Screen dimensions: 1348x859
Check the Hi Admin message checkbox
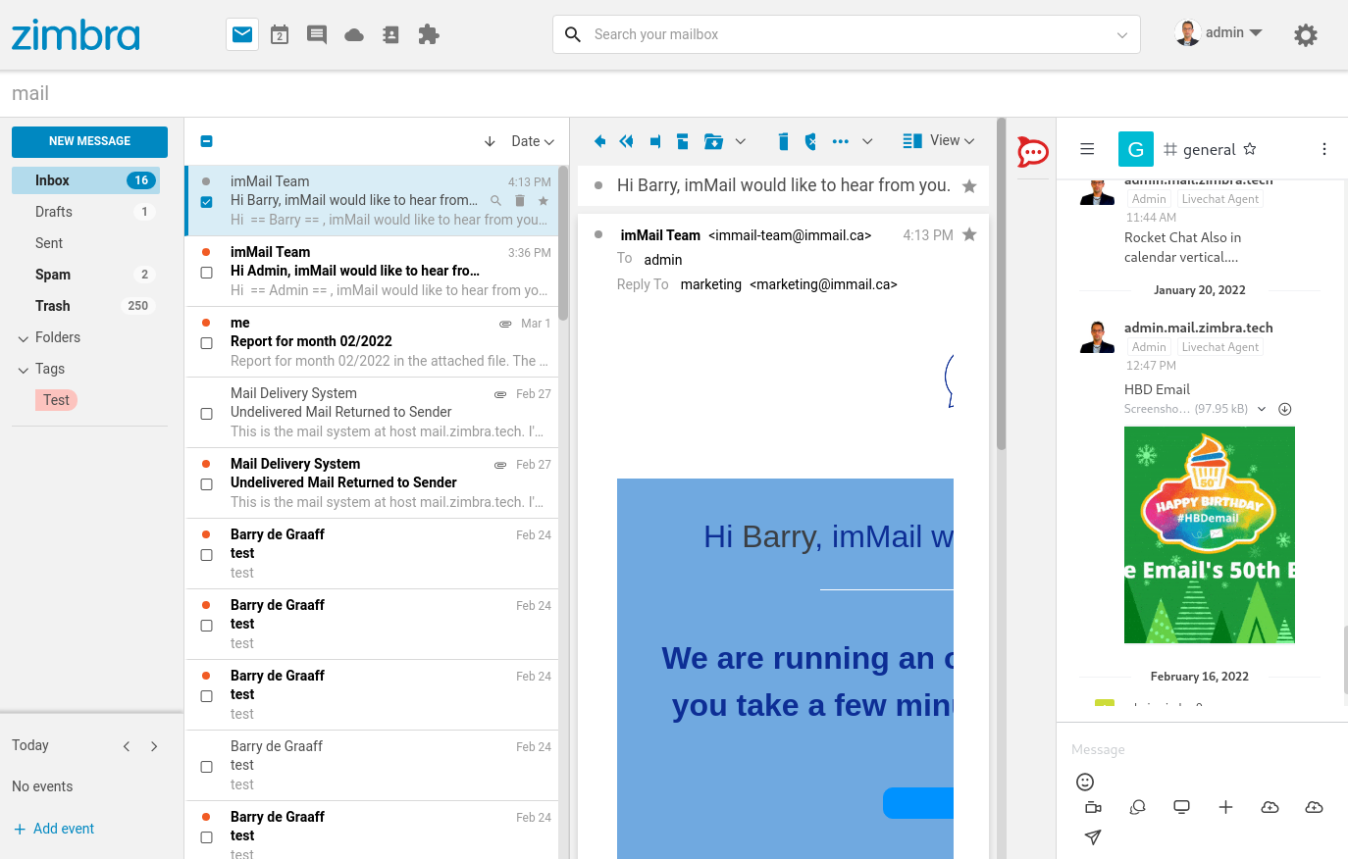pyautogui.click(x=206, y=273)
